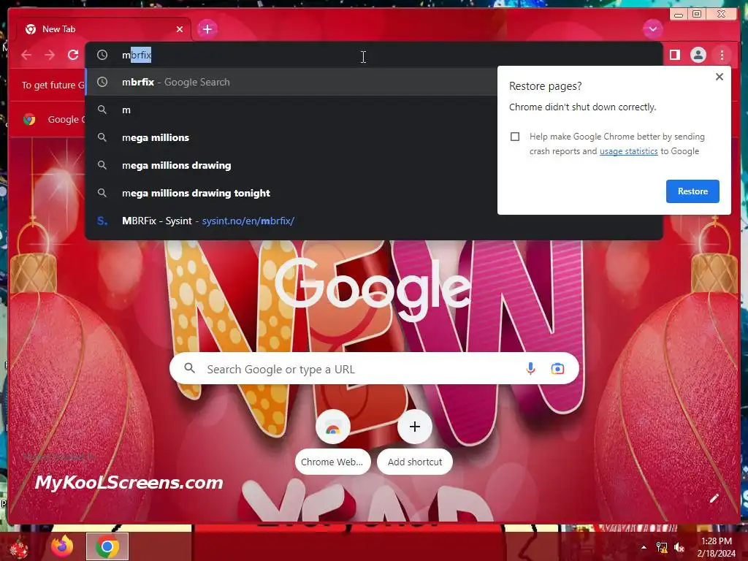Image resolution: width=748 pixels, height=561 pixels.
Task: Go forward with the forward arrow
Action: click(50, 55)
